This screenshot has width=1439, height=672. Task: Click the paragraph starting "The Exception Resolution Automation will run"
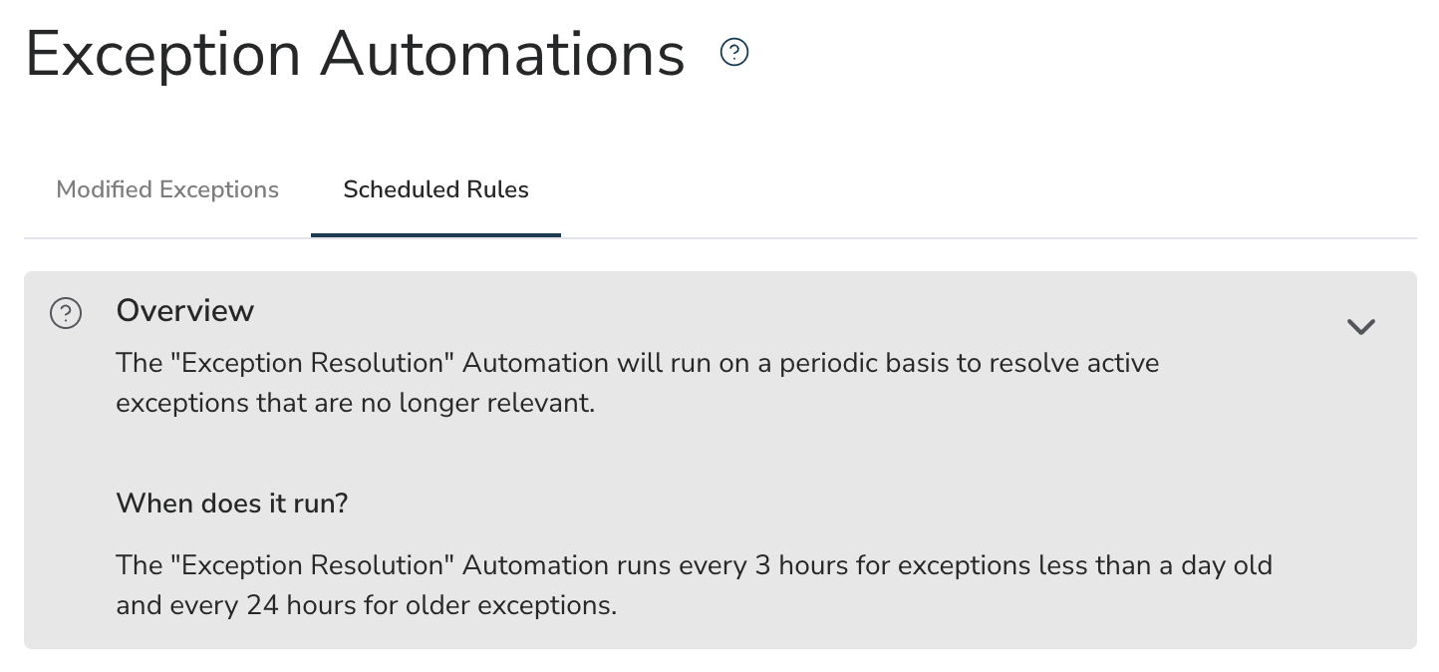click(638, 383)
